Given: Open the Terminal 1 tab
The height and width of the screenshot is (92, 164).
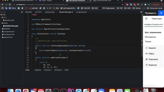Looking at the screenshot, I should click(48, 70).
